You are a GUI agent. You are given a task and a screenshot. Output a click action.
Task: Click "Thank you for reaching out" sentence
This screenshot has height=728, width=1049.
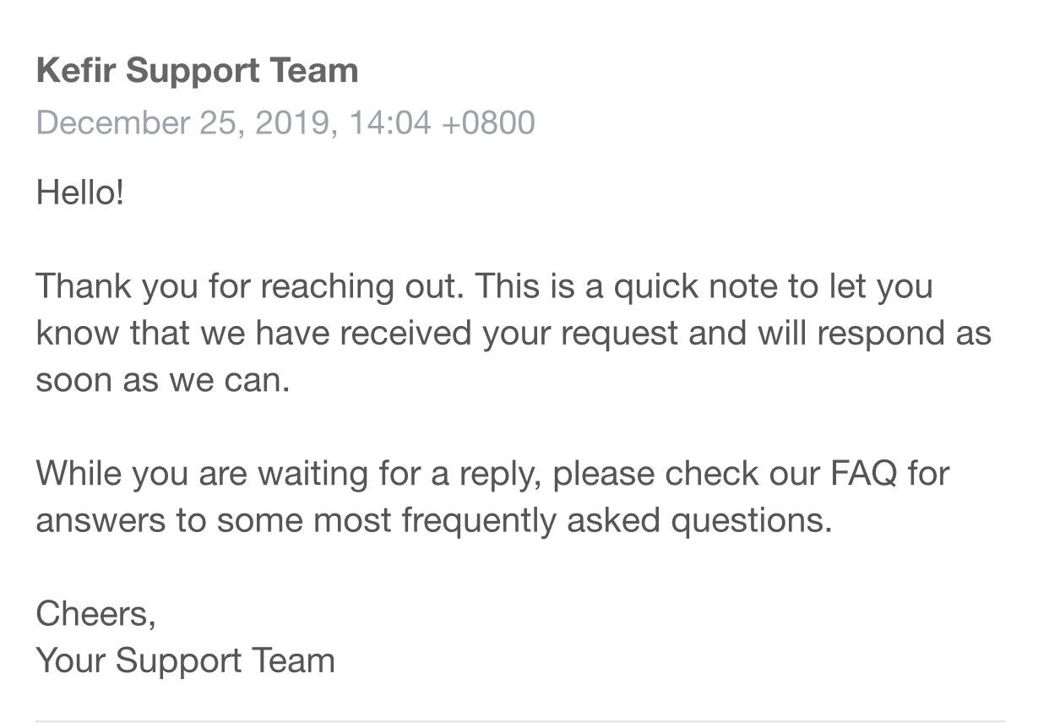(x=249, y=286)
